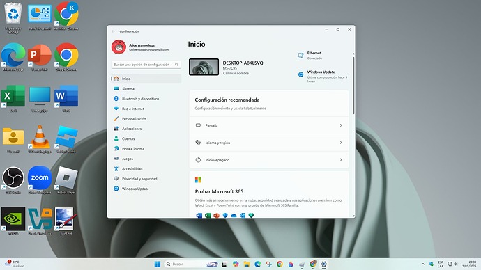Open the Roblox Studio desktop shortcut
This screenshot has height=270, width=481.
(66, 140)
